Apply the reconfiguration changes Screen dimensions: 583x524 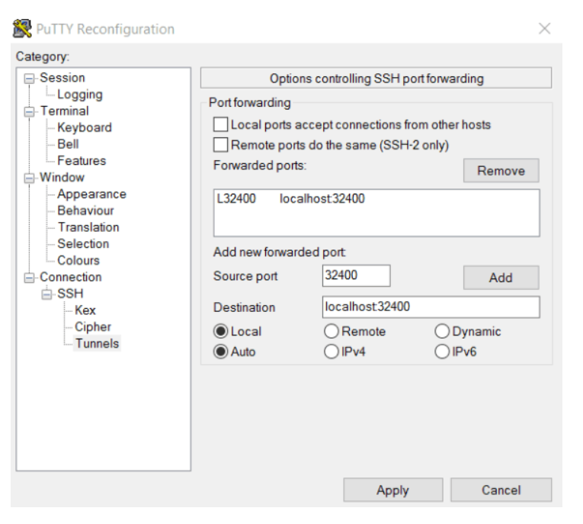tap(393, 490)
